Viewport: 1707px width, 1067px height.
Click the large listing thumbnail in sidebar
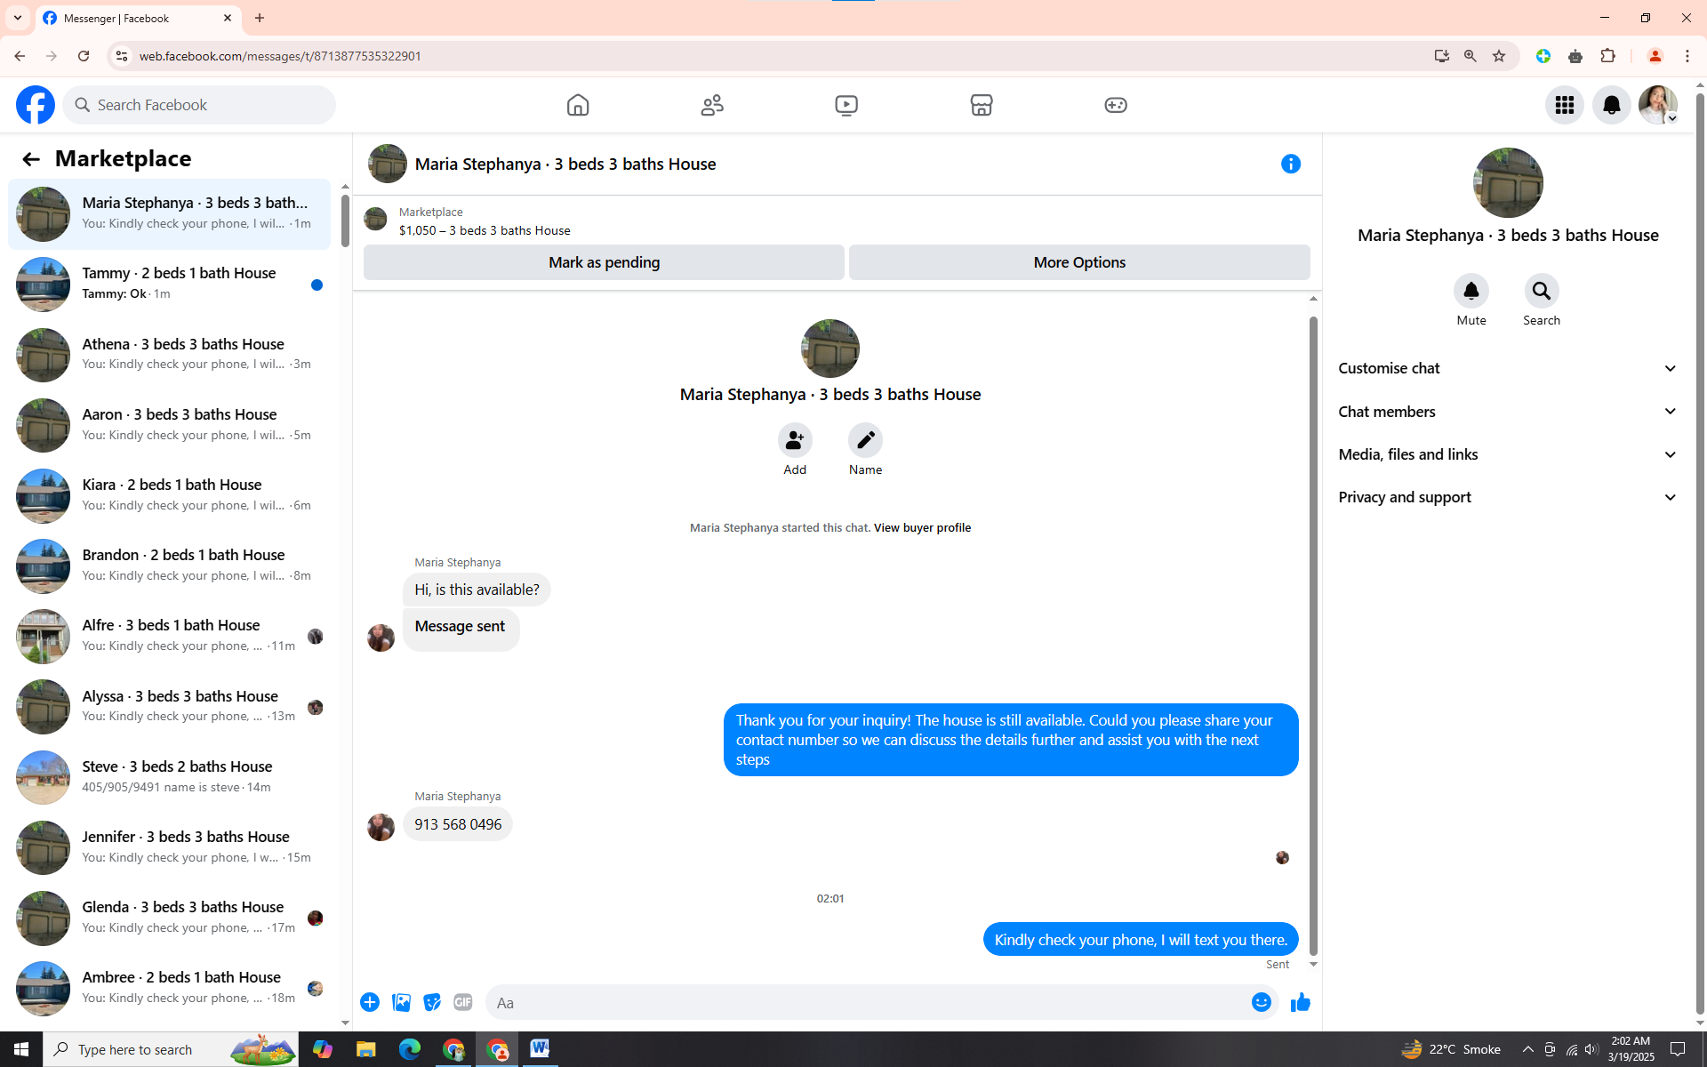tap(1508, 182)
